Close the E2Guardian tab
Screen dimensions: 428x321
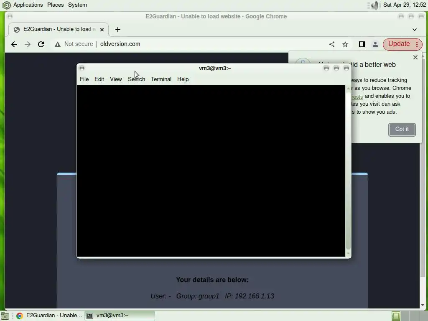click(x=102, y=30)
